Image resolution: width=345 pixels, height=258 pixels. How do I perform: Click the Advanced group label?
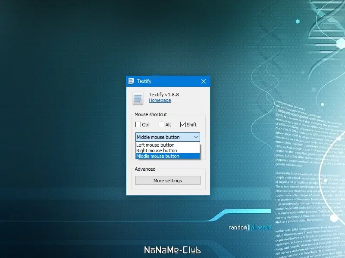pyautogui.click(x=145, y=169)
